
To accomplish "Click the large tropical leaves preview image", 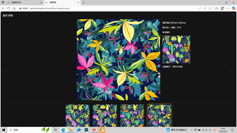I will pyautogui.click(x=118, y=60).
